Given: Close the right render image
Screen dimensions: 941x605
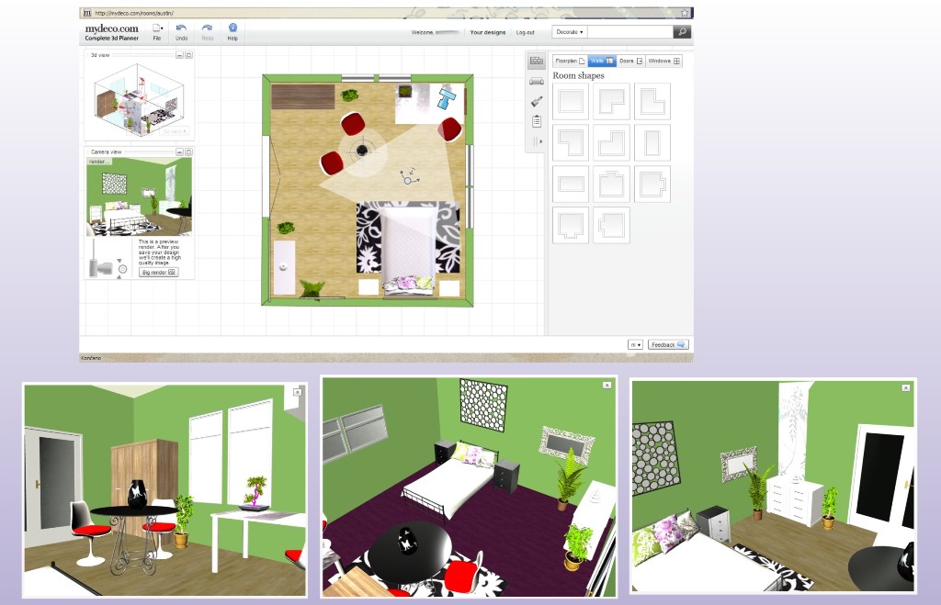Looking at the screenshot, I should 905,388.
